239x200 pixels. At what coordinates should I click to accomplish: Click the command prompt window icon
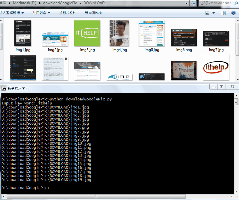(x=4, y=89)
